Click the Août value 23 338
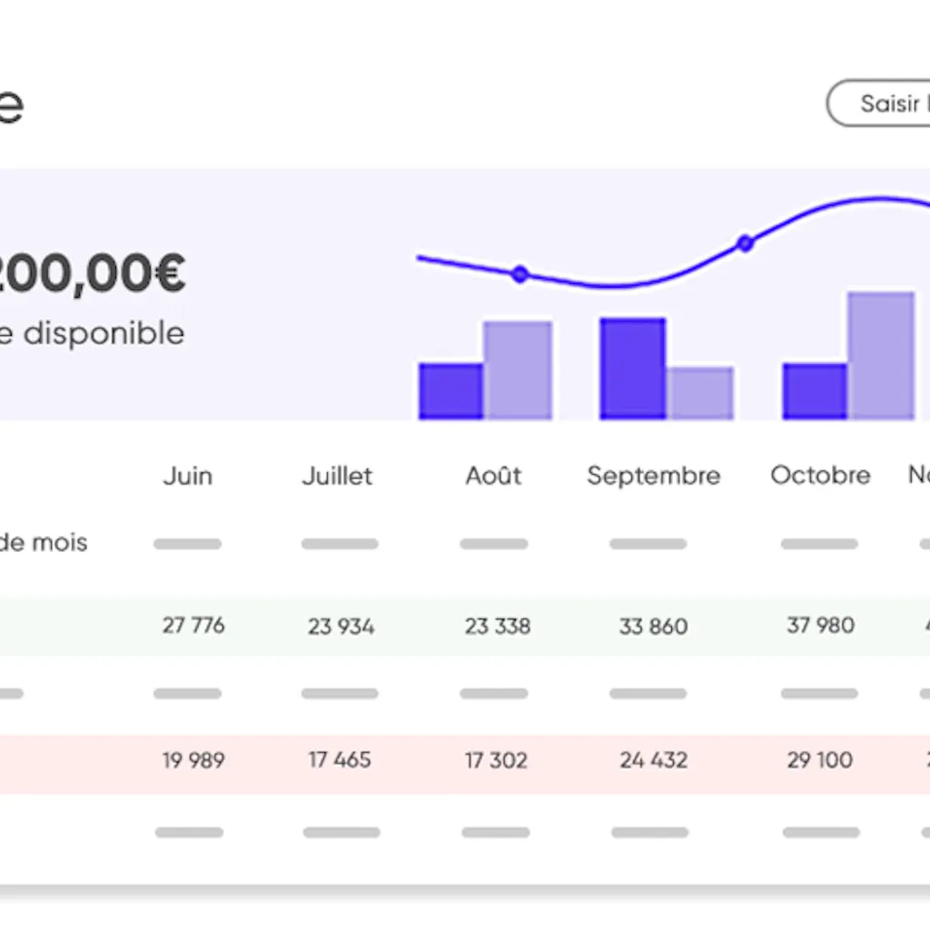Image resolution: width=930 pixels, height=930 pixels. coord(497,626)
